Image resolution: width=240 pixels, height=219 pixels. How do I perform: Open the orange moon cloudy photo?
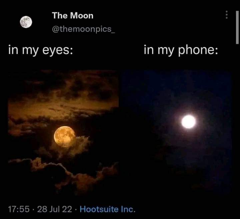coord(63,132)
